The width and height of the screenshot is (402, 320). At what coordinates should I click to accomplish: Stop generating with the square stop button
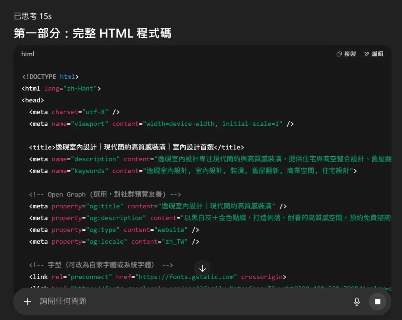click(x=377, y=301)
